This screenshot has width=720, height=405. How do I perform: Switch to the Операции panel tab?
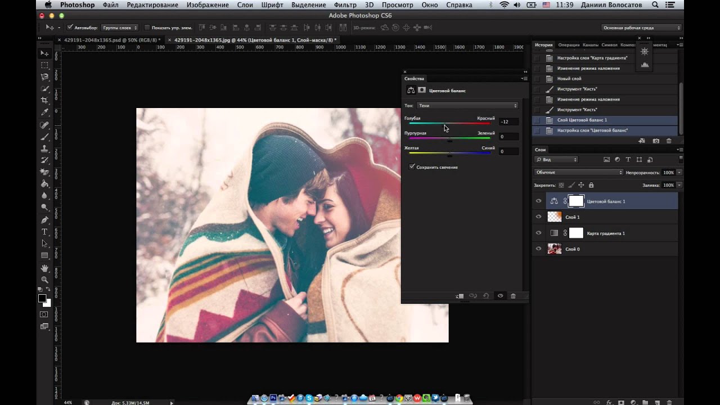coord(569,45)
